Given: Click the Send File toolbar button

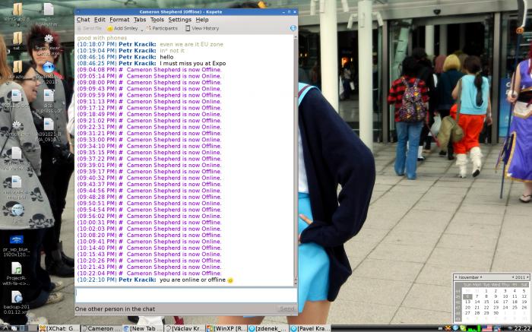Looking at the screenshot, I should (x=89, y=28).
